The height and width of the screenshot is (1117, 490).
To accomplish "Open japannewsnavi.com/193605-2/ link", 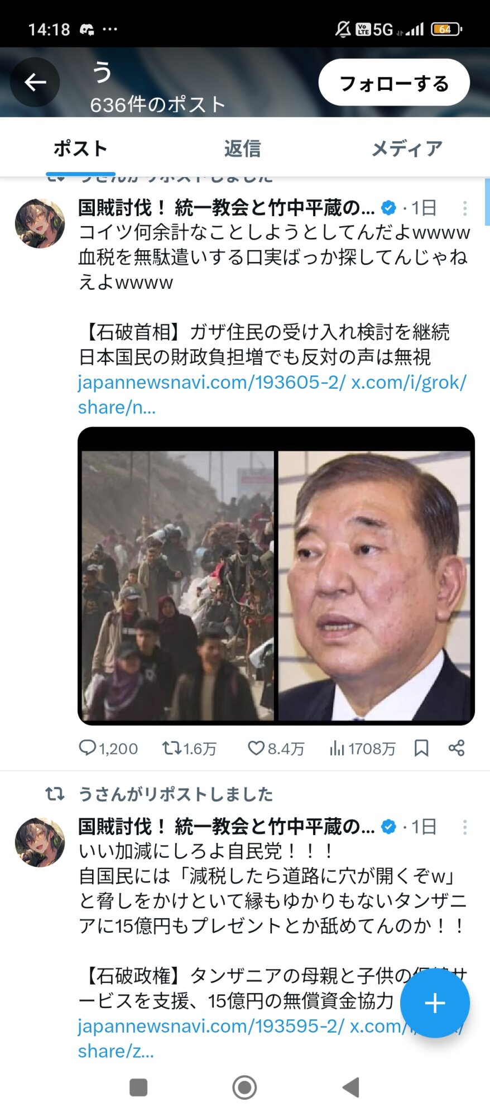I will (212, 382).
